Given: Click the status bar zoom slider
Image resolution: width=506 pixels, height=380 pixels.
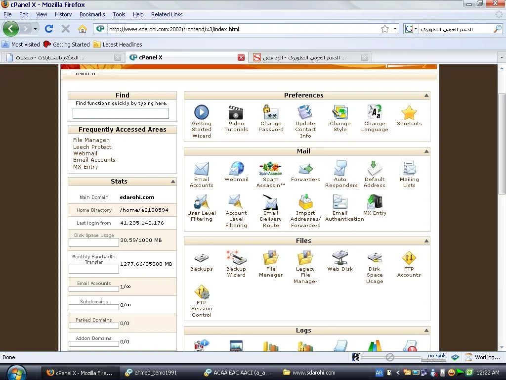Looking at the screenshot, I should pos(390,357).
